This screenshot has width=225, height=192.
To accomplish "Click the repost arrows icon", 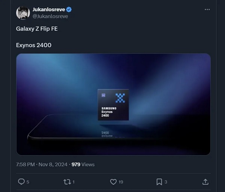I will (x=67, y=182).
